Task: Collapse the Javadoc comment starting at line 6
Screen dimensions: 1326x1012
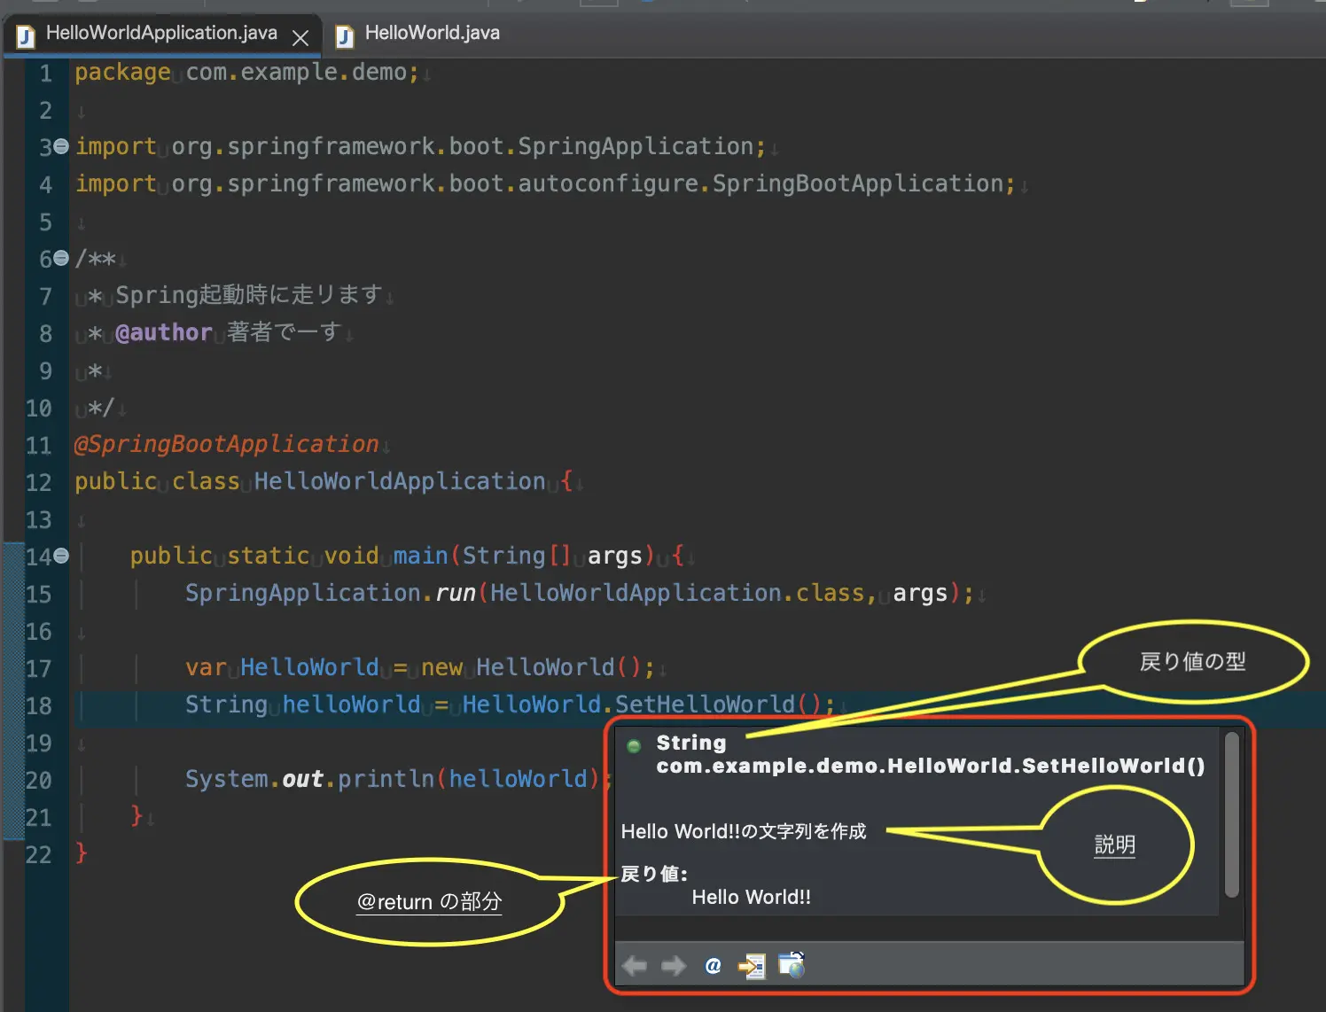Action: pyautogui.click(x=58, y=258)
